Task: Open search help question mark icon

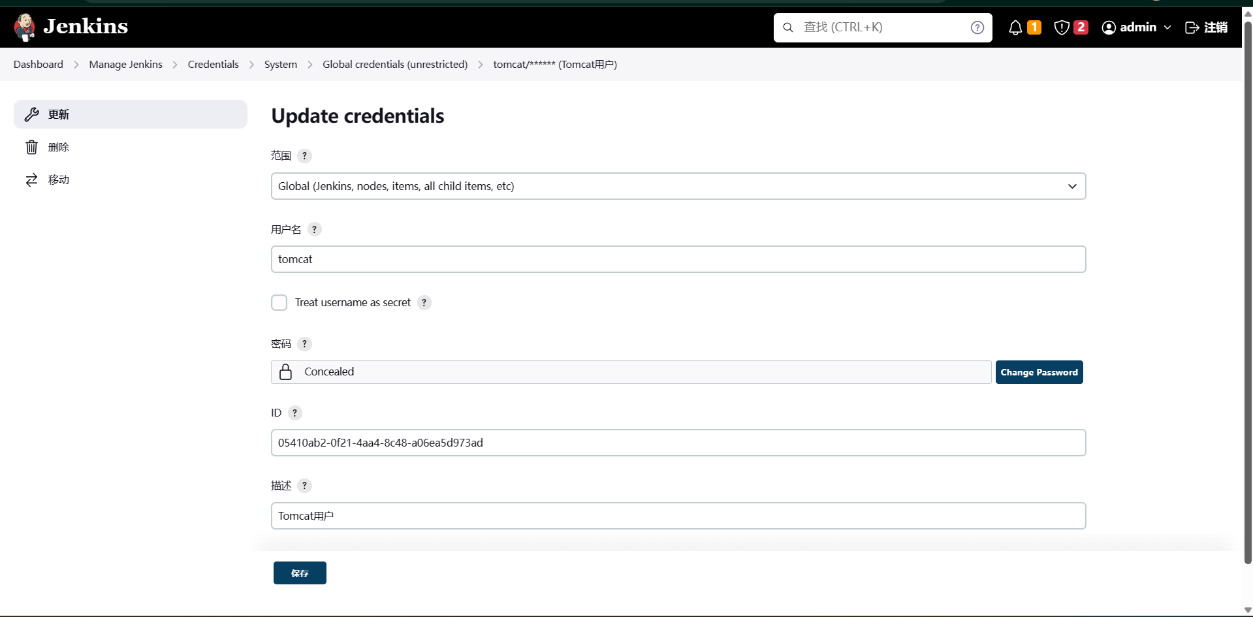Action: (x=977, y=27)
